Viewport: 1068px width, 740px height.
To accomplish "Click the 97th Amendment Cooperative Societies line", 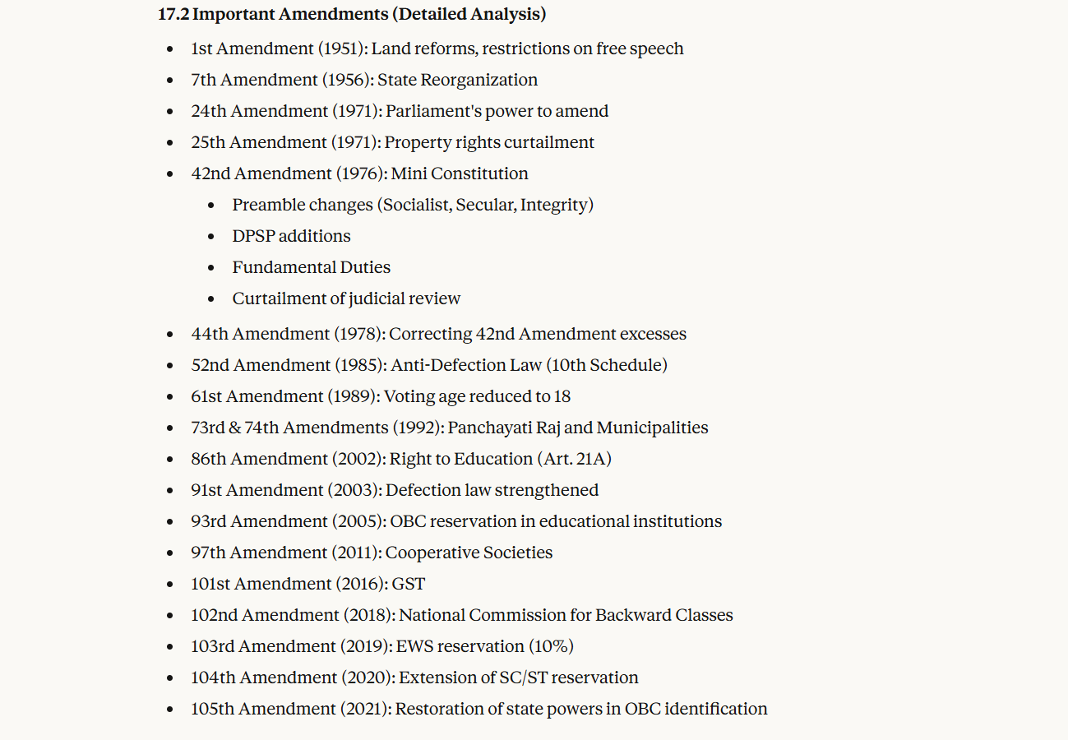I will tap(372, 553).
